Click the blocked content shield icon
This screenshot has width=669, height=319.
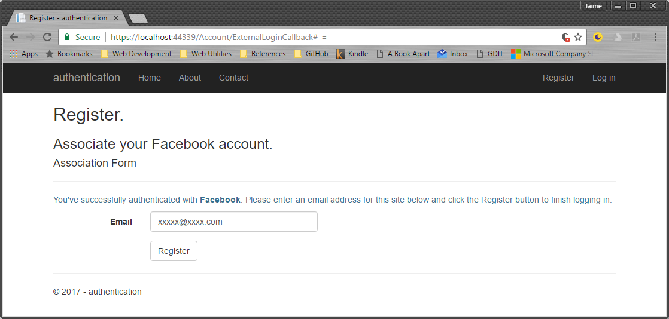[565, 37]
